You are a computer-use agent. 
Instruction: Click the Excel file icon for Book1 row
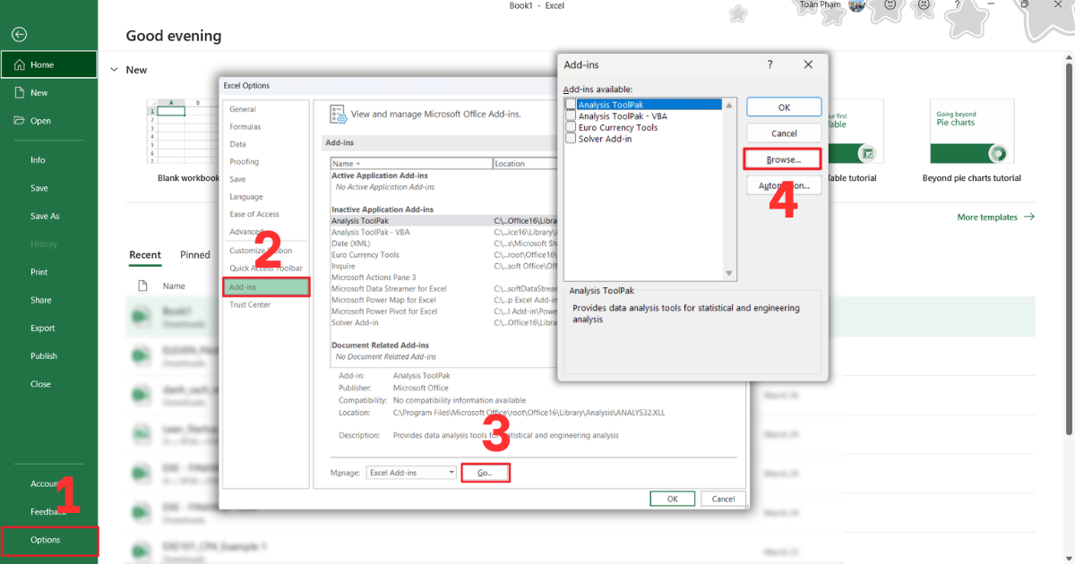[142, 315]
